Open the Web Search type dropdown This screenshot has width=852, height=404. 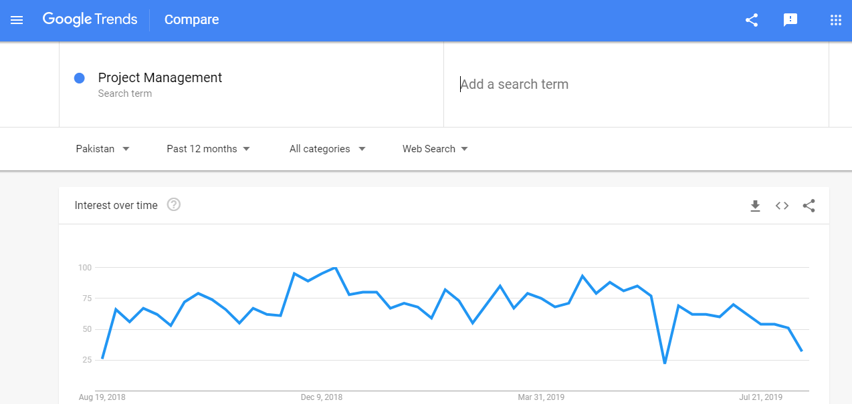click(435, 149)
